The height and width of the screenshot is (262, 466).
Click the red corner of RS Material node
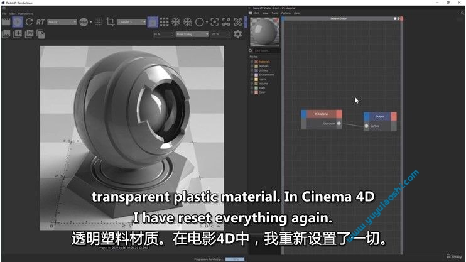point(339,114)
